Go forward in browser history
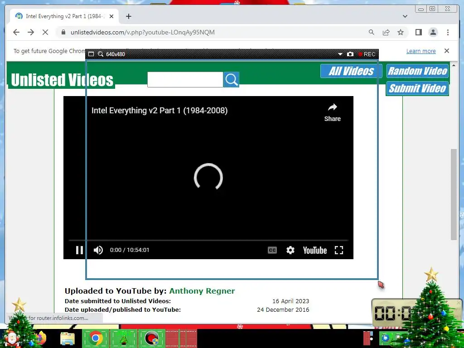This screenshot has height=348, width=464. [x=31, y=32]
